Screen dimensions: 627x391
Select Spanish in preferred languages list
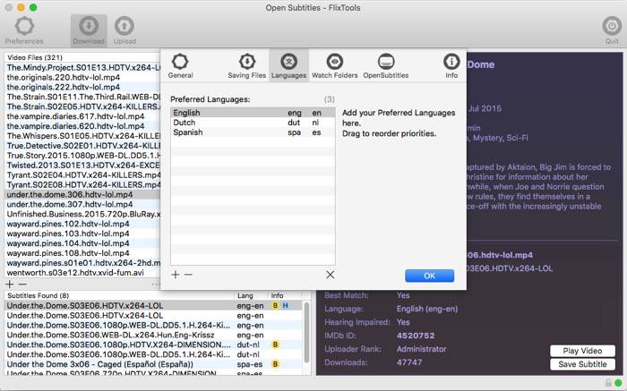pyautogui.click(x=253, y=132)
